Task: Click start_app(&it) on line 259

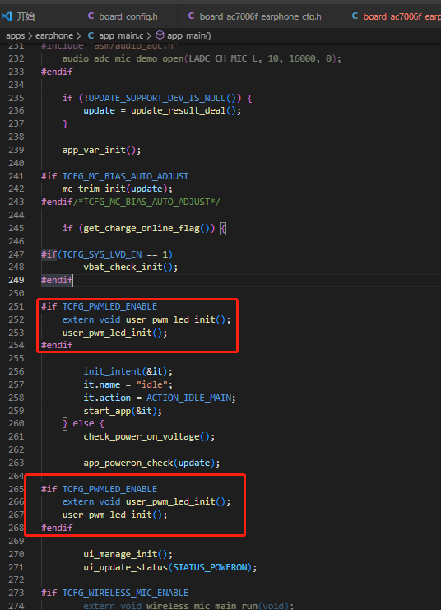Action: click(120, 412)
